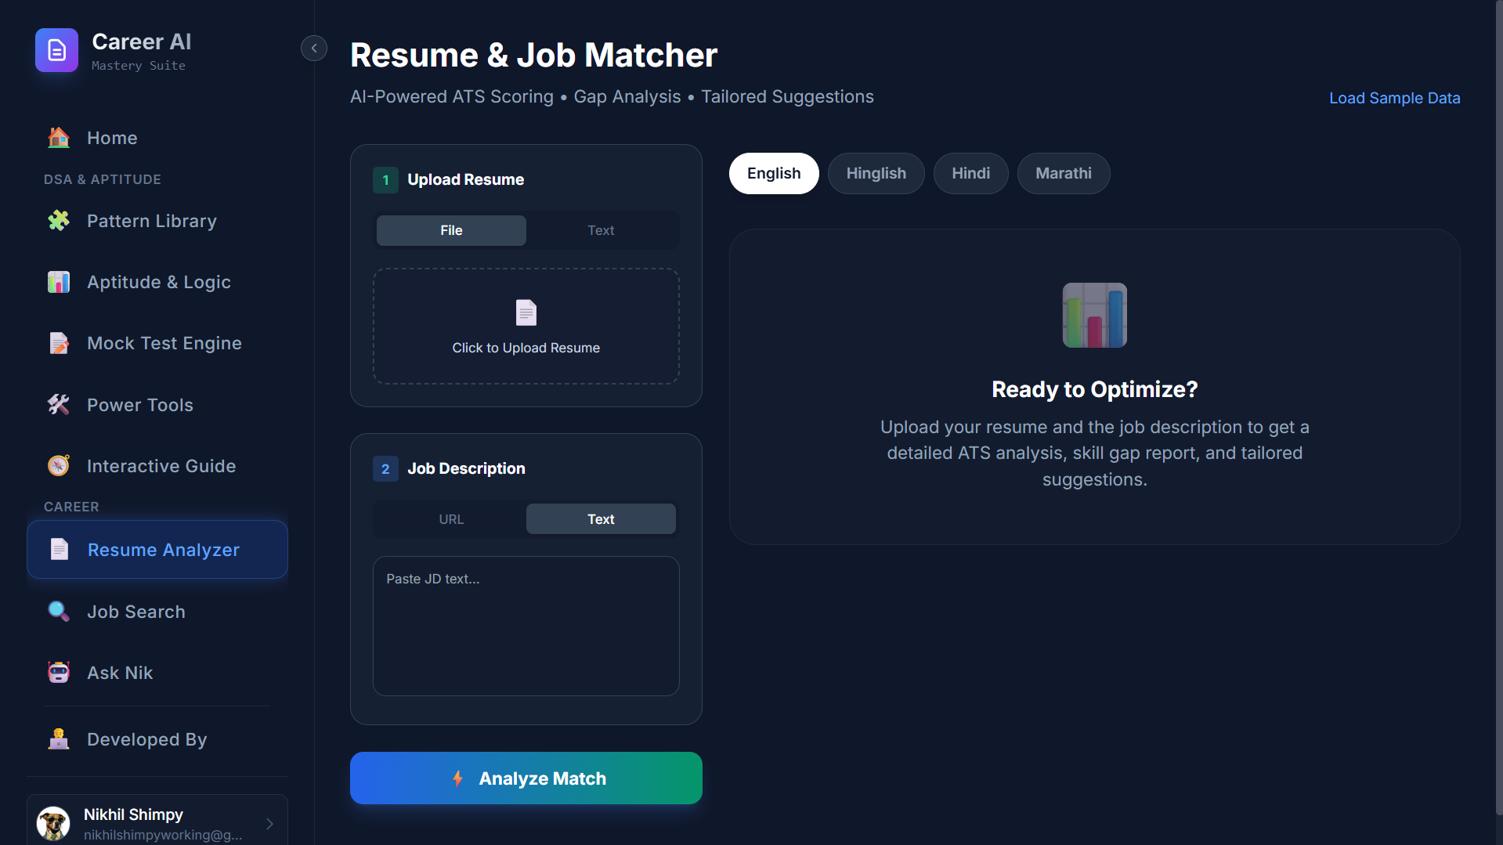Click the Career AI logo icon

click(56, 50)
